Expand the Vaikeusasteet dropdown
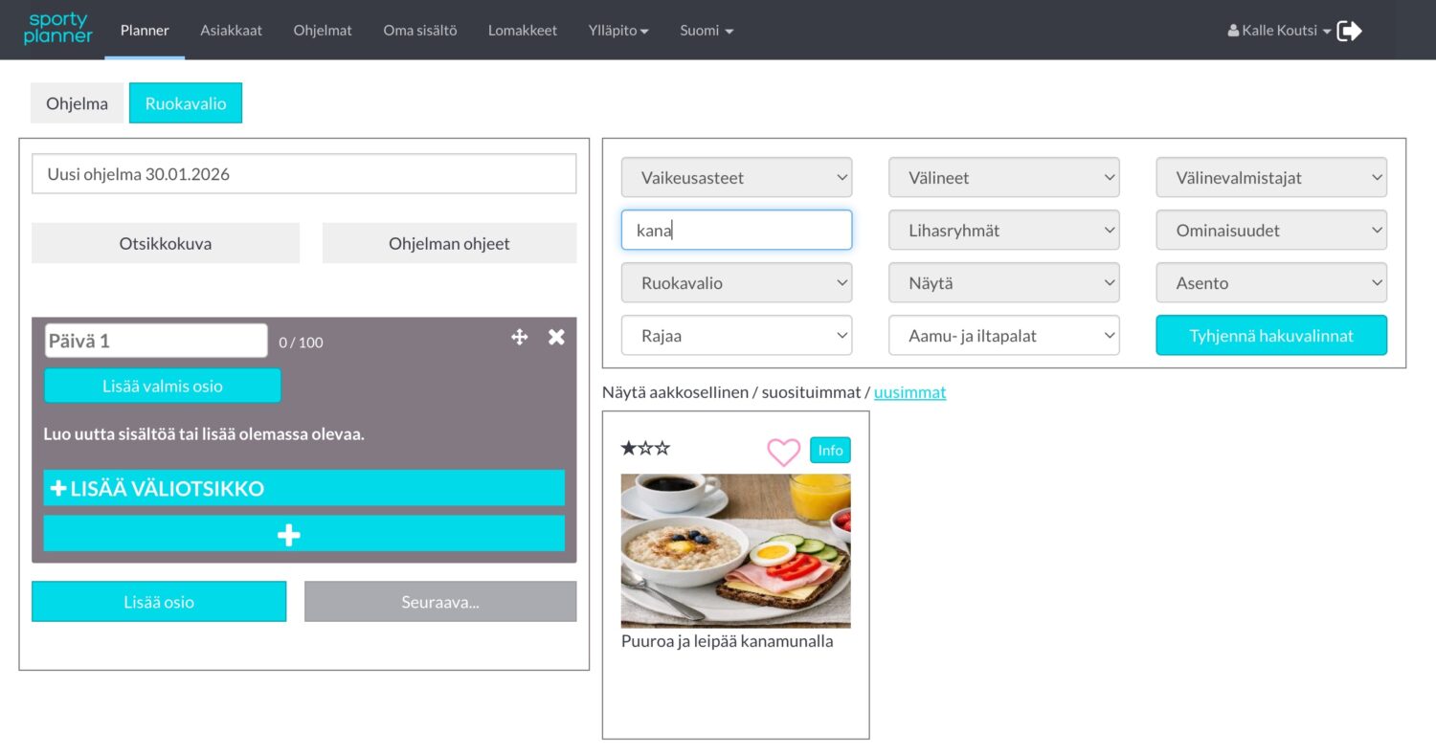1436x754 pixels. (x=736, y=178)
